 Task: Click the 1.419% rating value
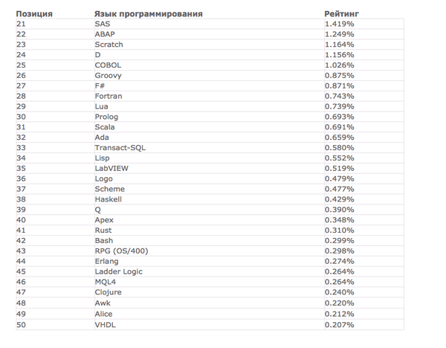click(x=339, y=24)
